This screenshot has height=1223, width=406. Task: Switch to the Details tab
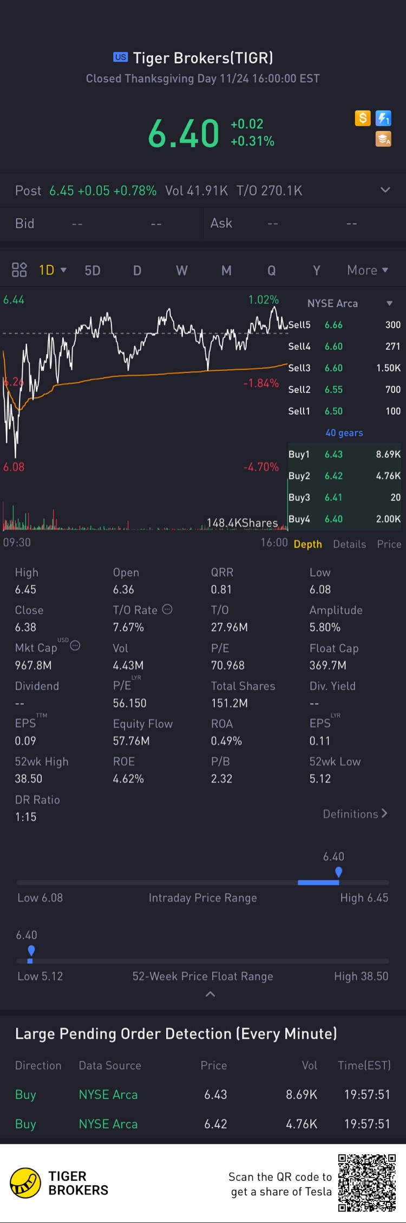click(x=350, y=544)
